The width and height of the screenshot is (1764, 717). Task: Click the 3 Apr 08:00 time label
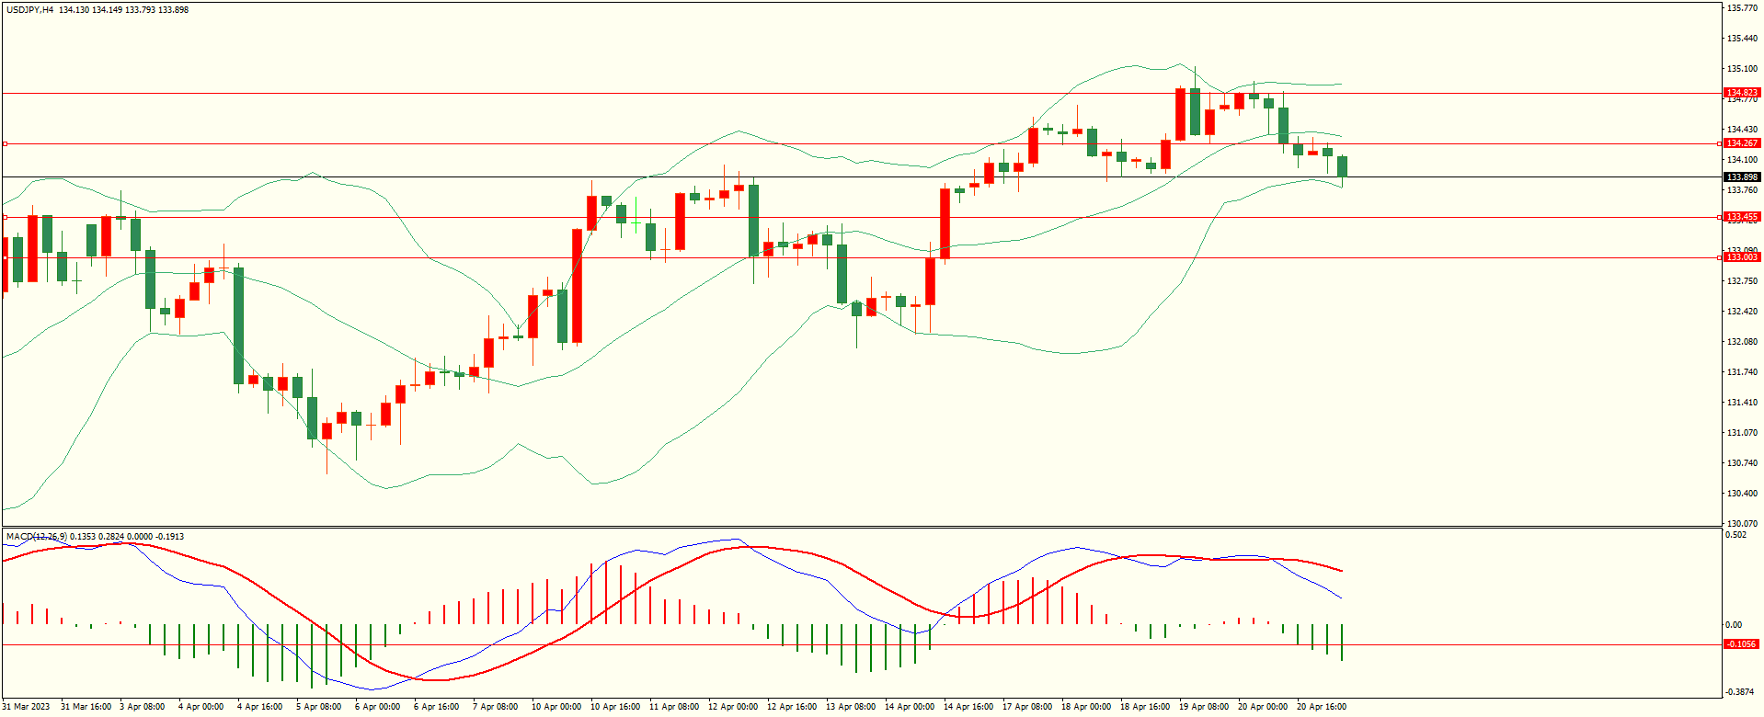pos(143,707)
